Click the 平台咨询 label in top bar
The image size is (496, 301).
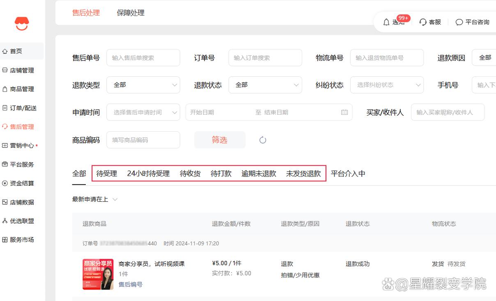point(477,22)
